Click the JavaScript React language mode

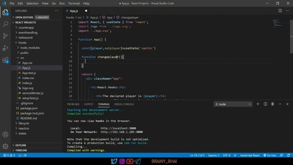(x=250, y=155)
